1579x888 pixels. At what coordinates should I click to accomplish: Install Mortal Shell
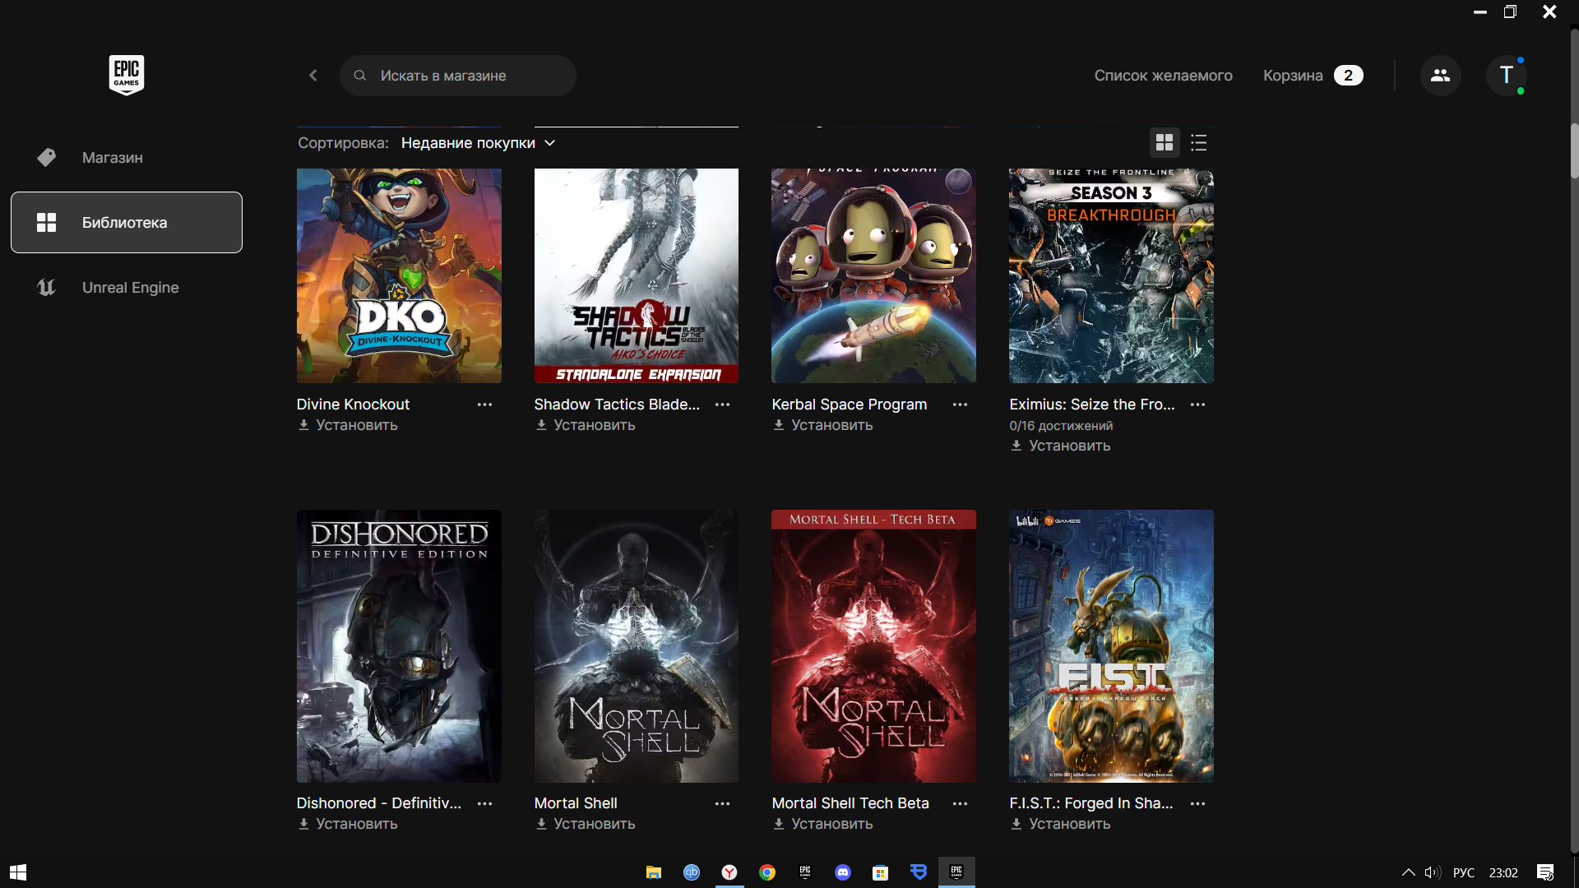pos(586,824)
